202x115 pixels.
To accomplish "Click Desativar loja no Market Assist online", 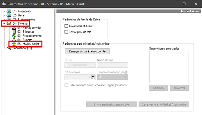I will click(164, 104).
